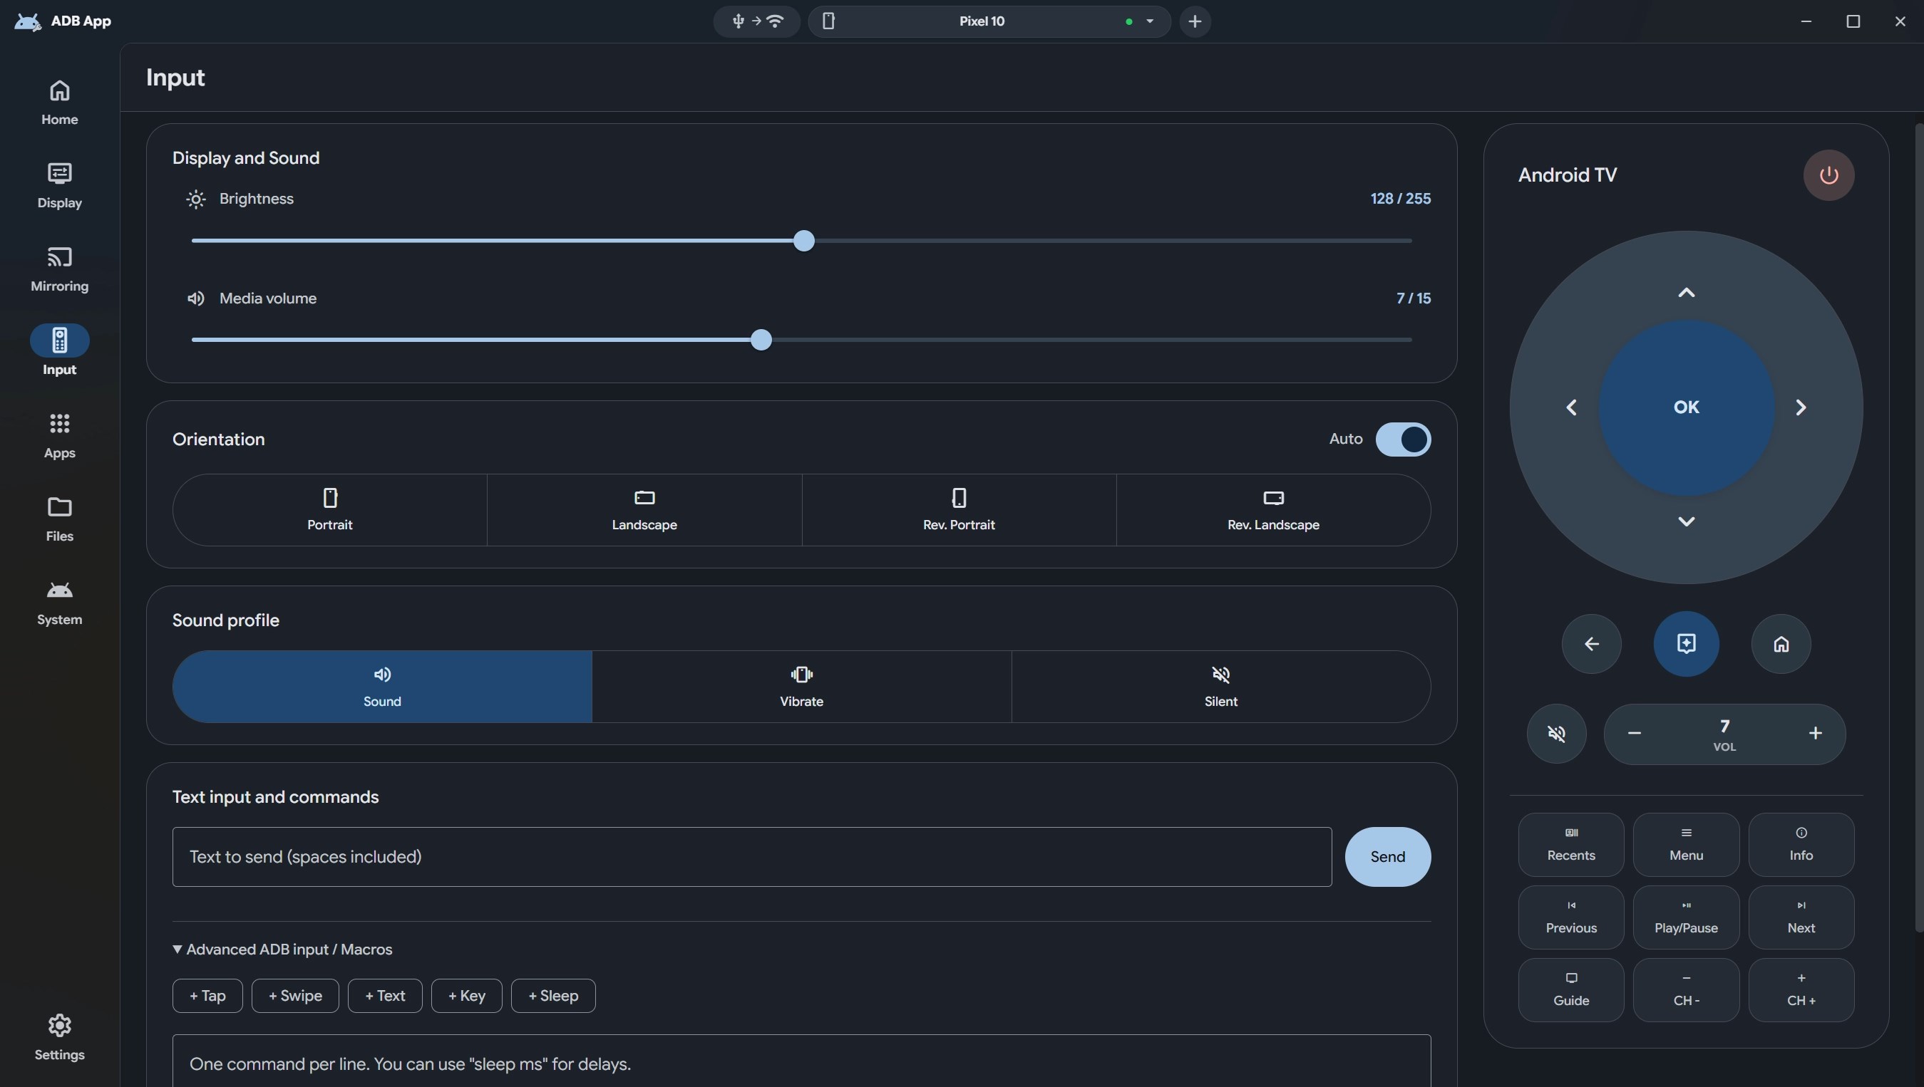
Task: Decrease volume with the minus button
Action: pyautogui.click(x=1633, y=733)
